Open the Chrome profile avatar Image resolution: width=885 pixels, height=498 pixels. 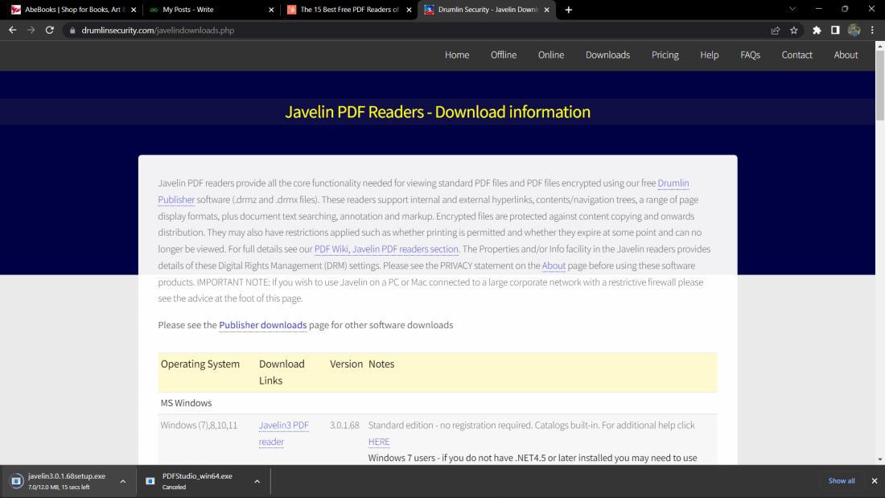854,31
